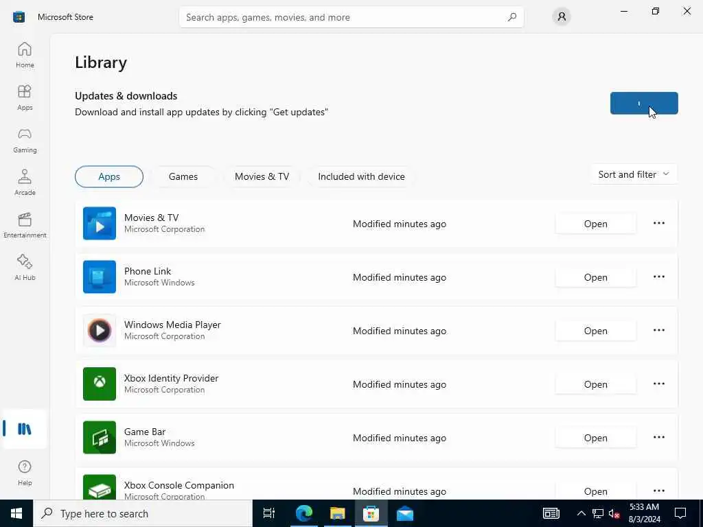Click the Phone Link title text
The height and width of the screenshot is (527, 703).
click(x=148, y=271)
